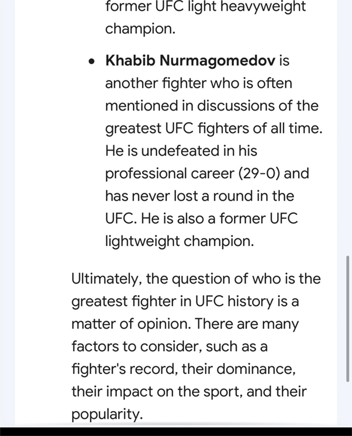Click the phrase their impact on the sport
Image resolution: width=352 pixels, height=436 pixels.
157,392
